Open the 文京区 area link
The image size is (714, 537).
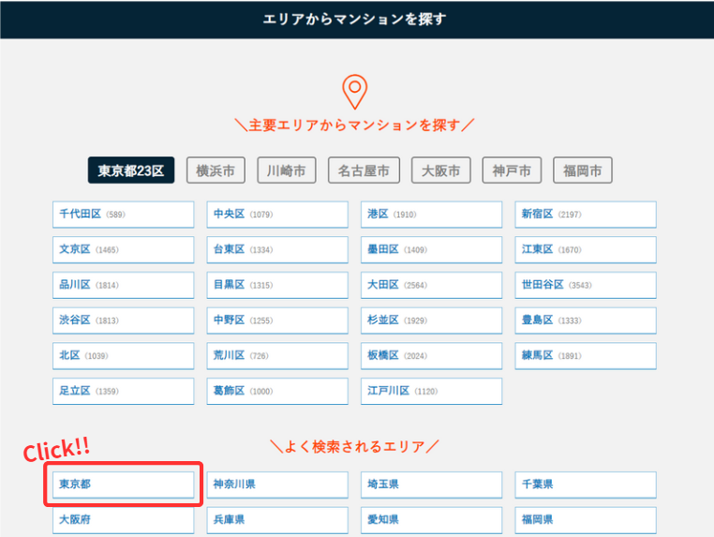[x=124, y=249]
